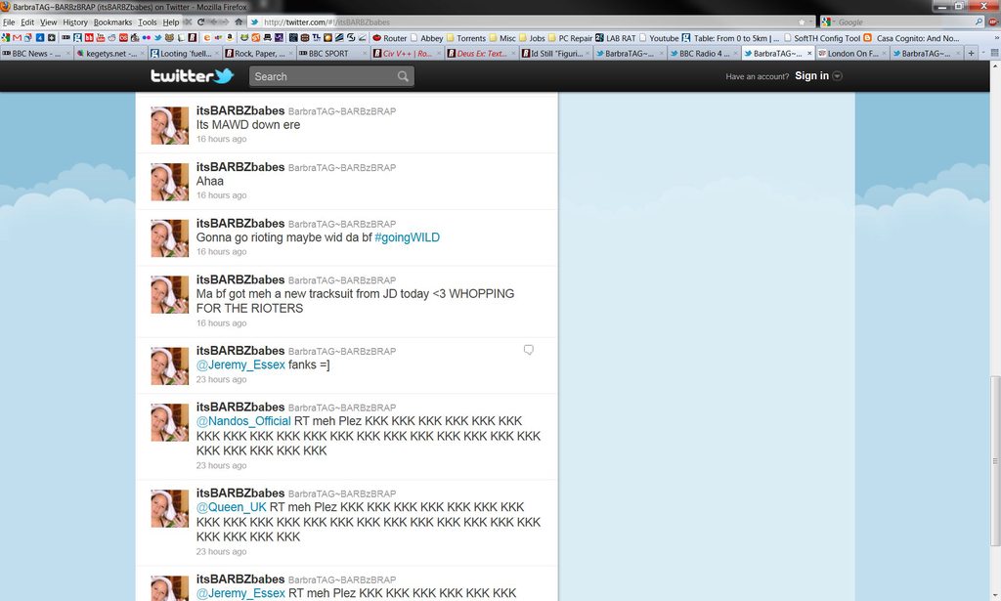Screen dimensions: 1001x601
Task: Click the Twitter search input field
Action: 323,76
